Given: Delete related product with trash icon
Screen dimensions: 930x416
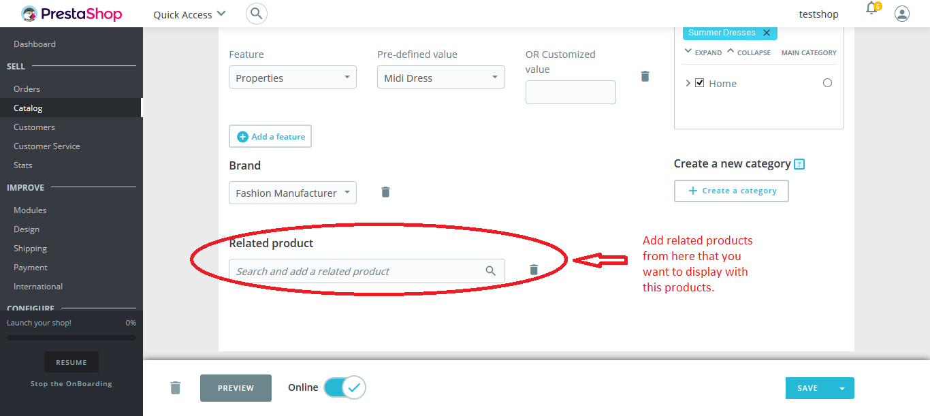Looking at the screenshot, I should pos(534,270).
